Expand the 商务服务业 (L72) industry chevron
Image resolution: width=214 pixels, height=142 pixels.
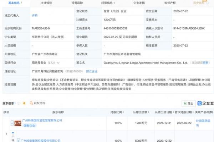(x=58, y=63)
